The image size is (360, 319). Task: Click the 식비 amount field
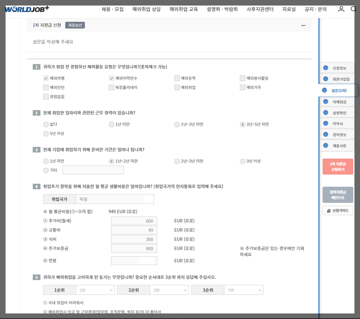click(134, 239)
